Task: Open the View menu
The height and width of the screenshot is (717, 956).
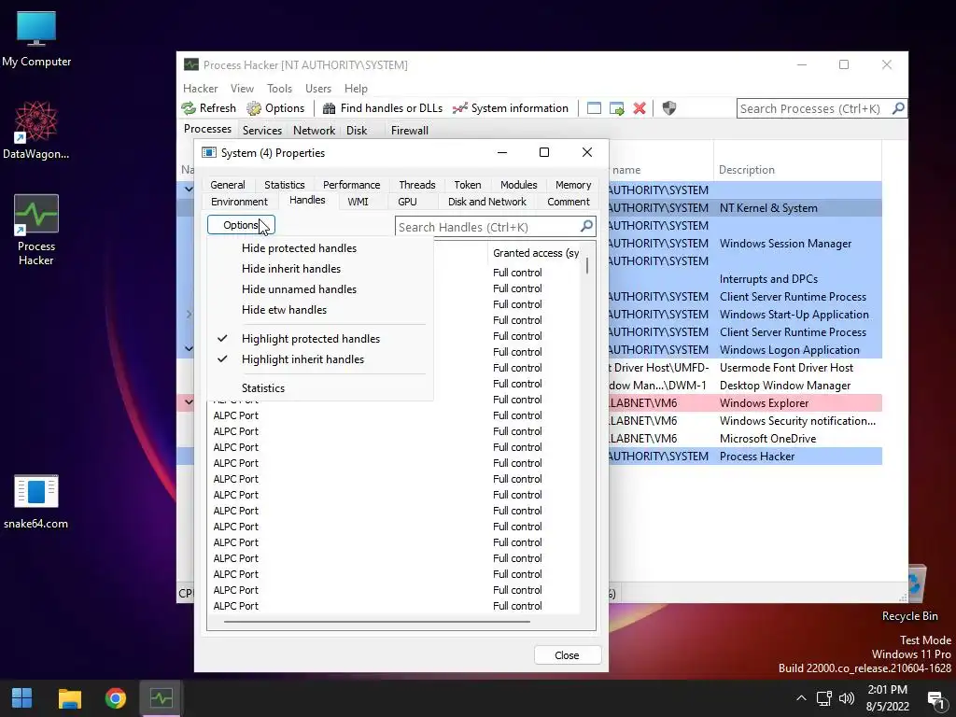Action: (x=242, y=89)
